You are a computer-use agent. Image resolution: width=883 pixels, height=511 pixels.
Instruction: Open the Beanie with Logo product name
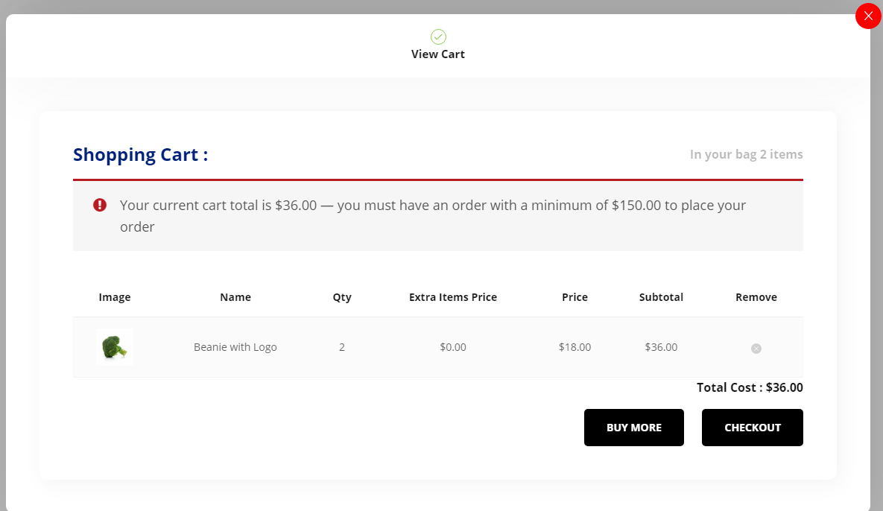[x=235, y=347]
